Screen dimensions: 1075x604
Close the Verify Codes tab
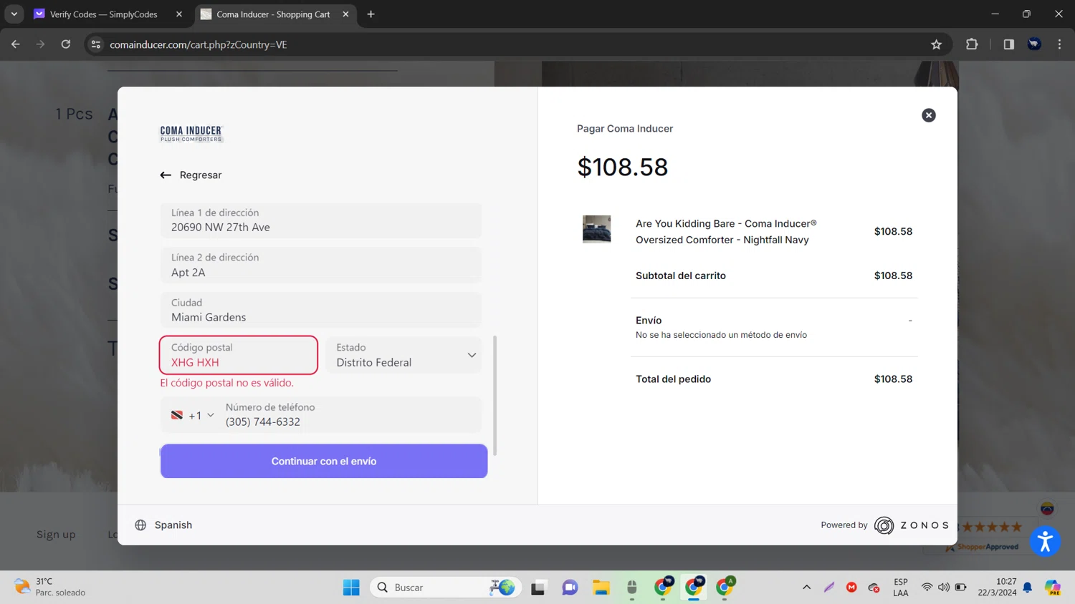(179, 14)
